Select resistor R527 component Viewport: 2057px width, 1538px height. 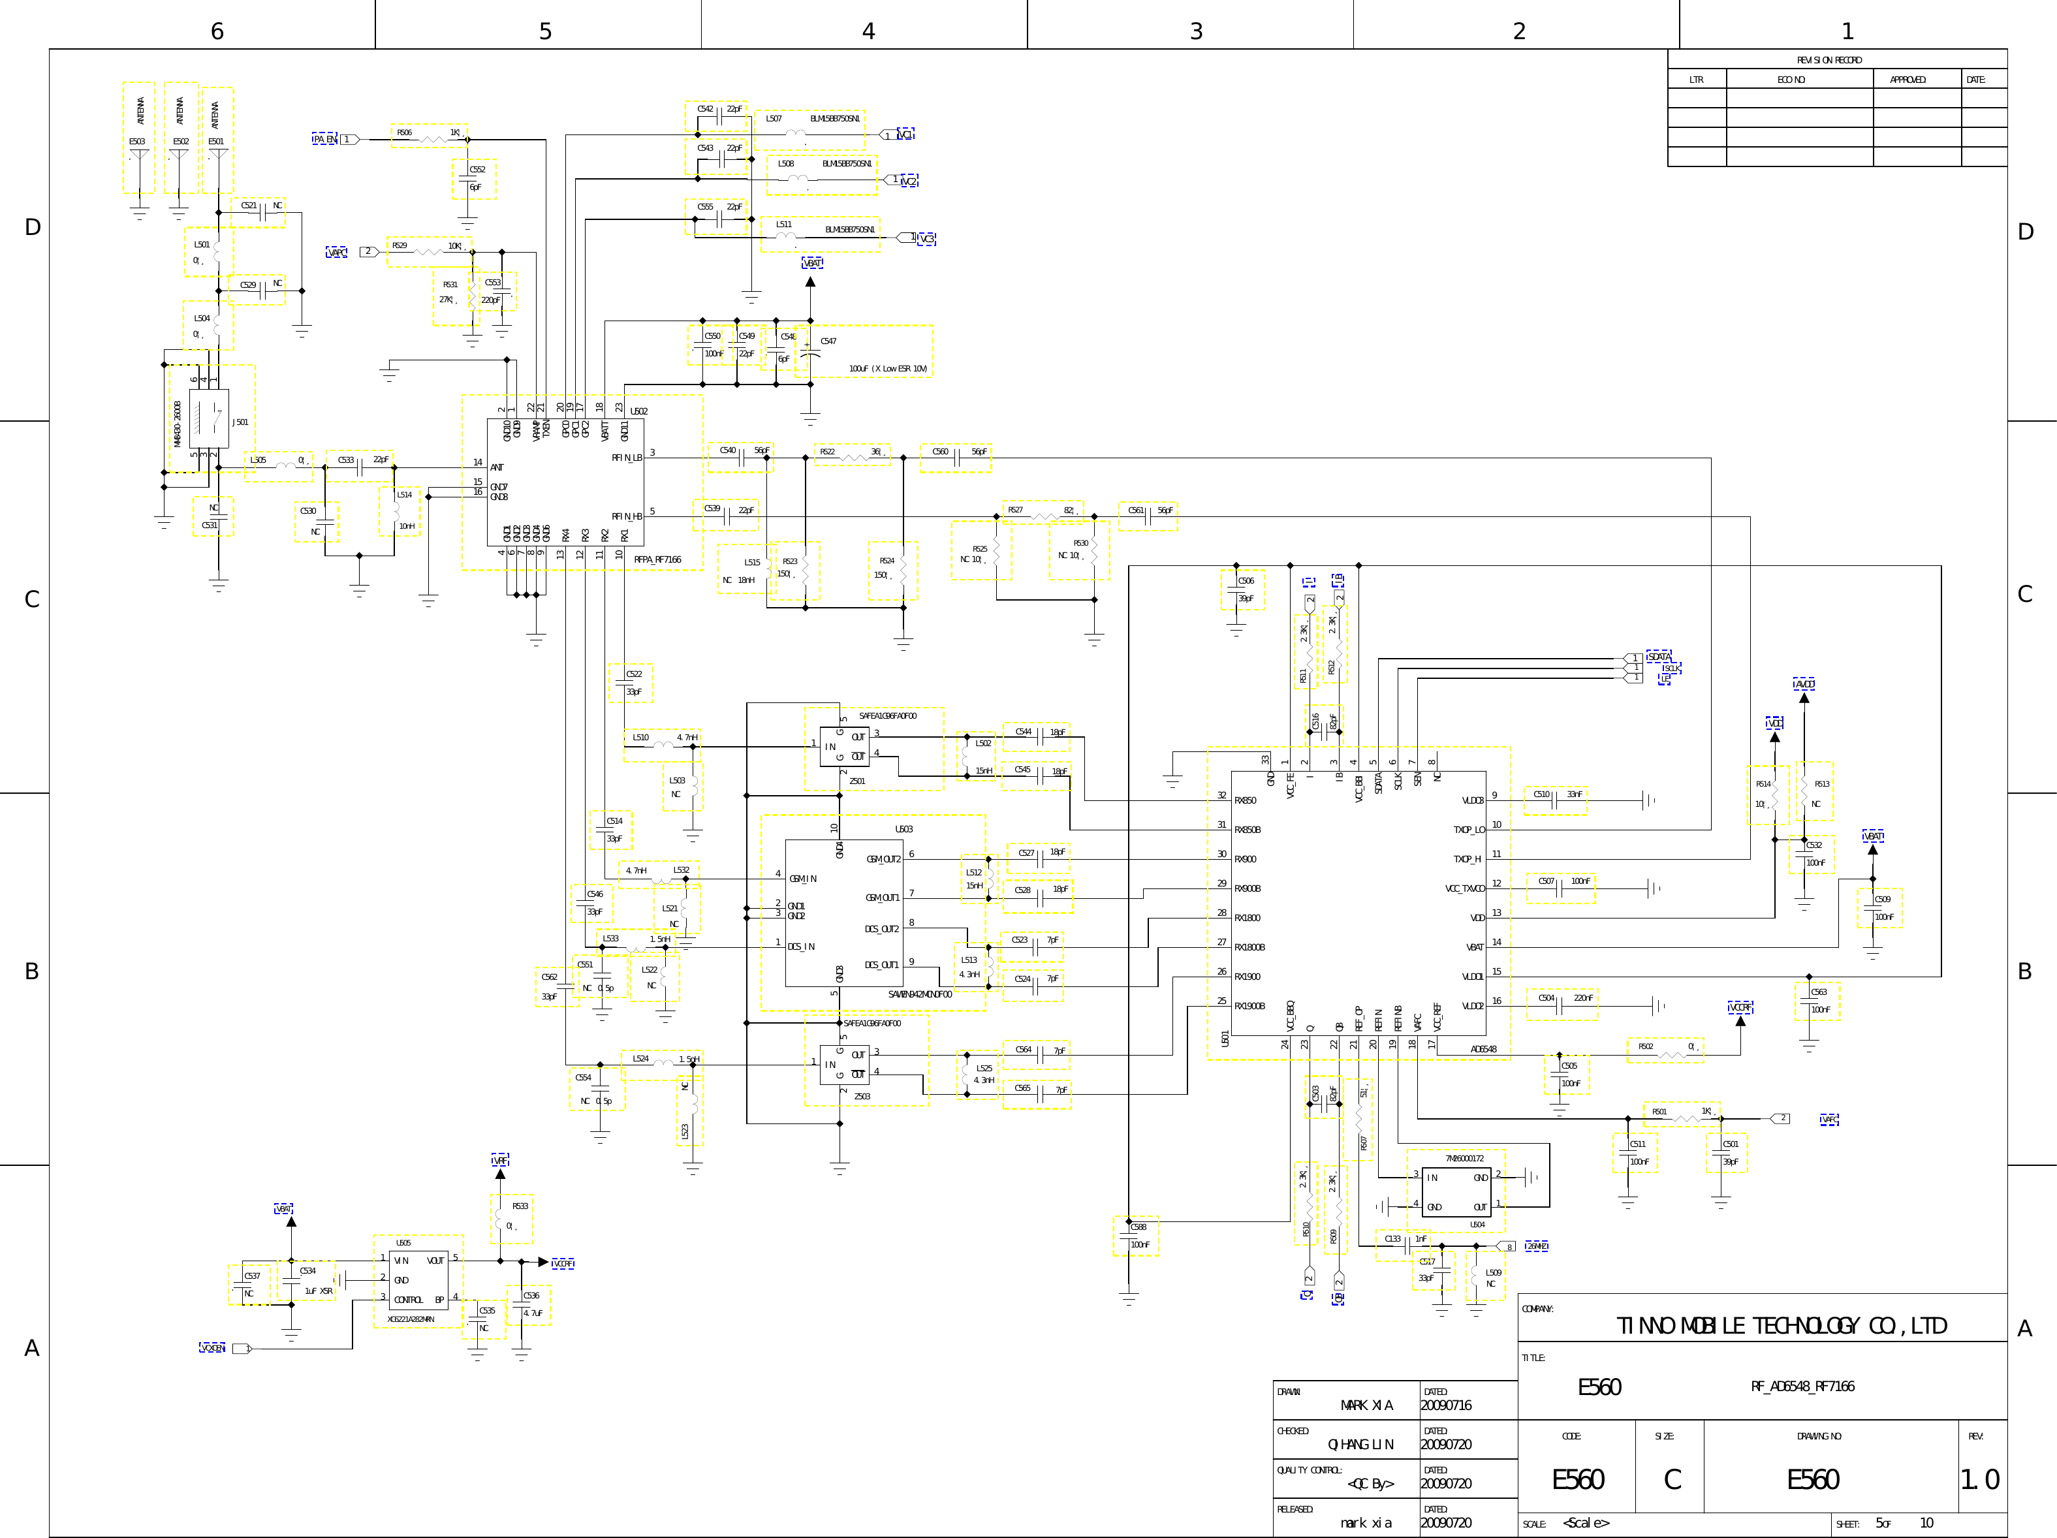coord(1043,513)
